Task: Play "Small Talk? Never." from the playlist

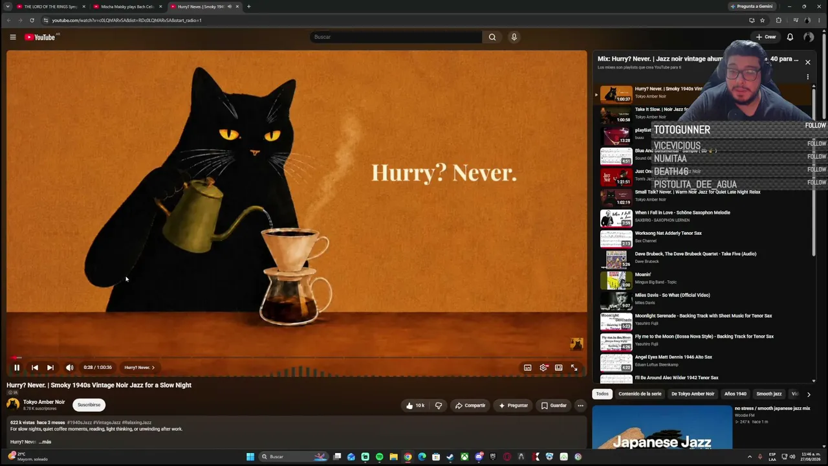Action: pyautogui.click(x=703, y=197)
